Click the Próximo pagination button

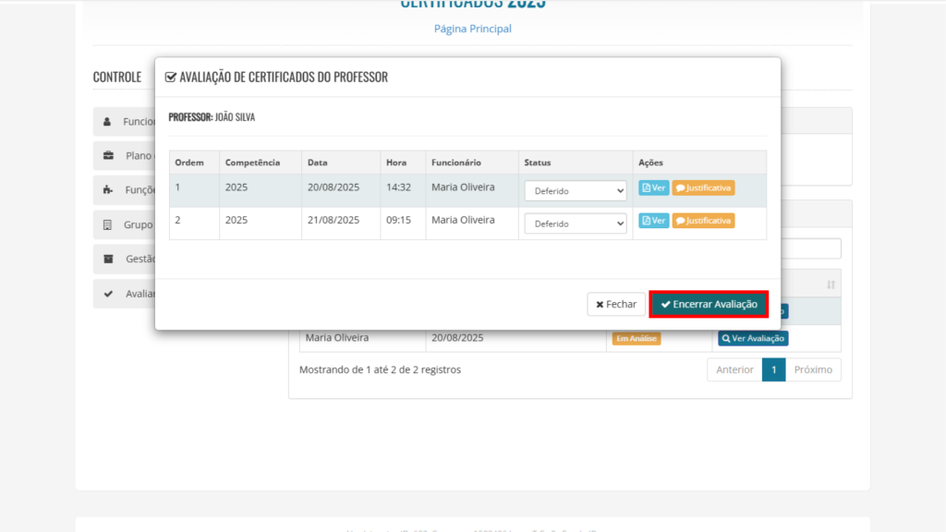pyautogui.click(x=813, y=369)
